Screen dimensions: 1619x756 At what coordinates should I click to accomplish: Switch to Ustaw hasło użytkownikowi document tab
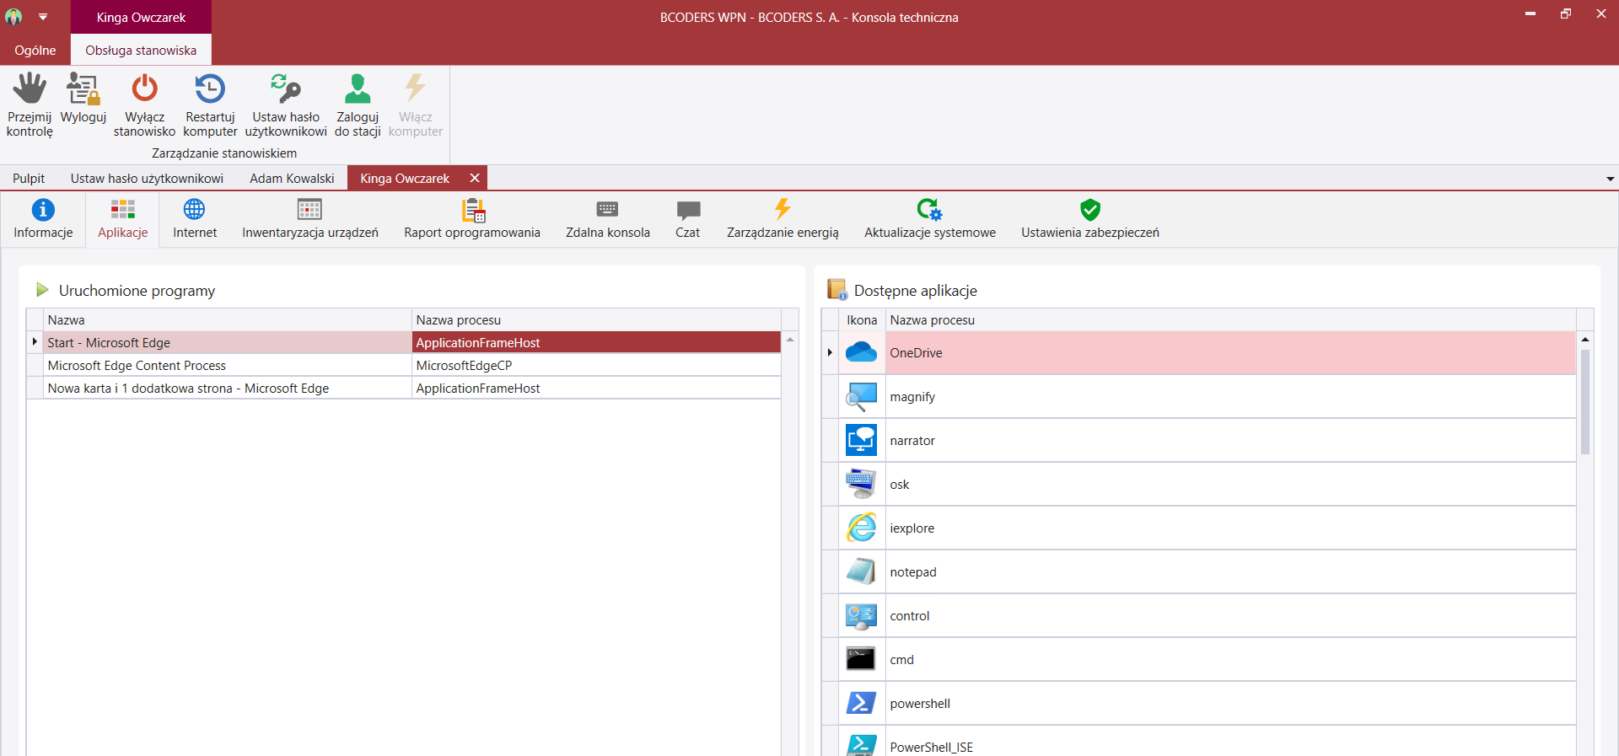(147, 178)
